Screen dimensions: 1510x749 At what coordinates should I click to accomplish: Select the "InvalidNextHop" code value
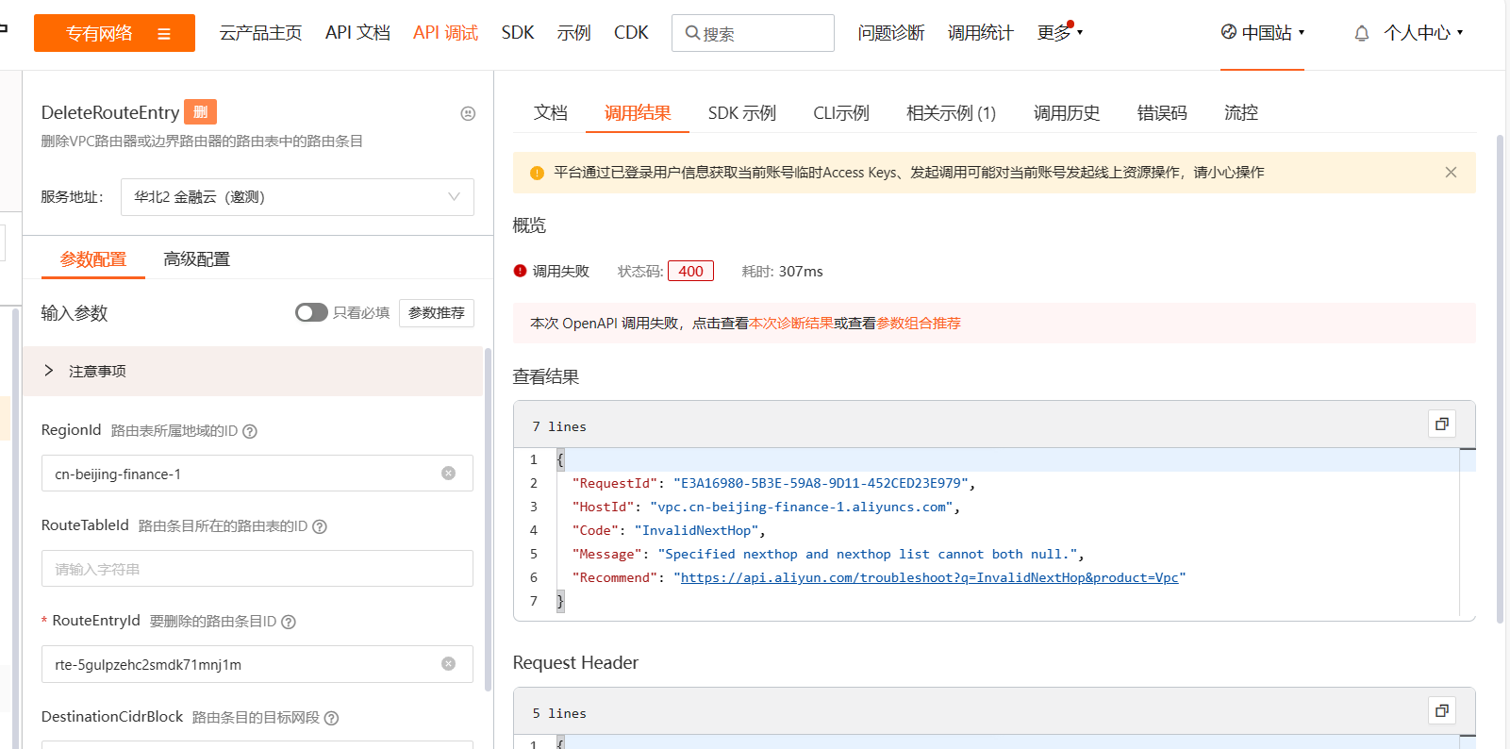696,530
